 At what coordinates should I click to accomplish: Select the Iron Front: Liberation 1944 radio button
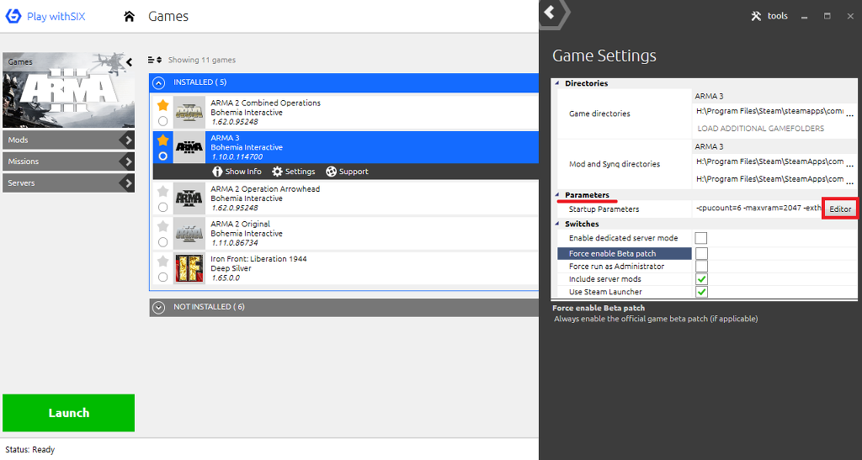[162, 277]
